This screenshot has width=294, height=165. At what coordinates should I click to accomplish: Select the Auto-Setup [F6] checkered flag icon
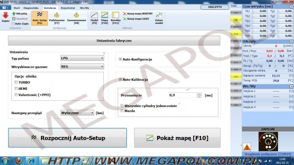(x=39, y=15)
